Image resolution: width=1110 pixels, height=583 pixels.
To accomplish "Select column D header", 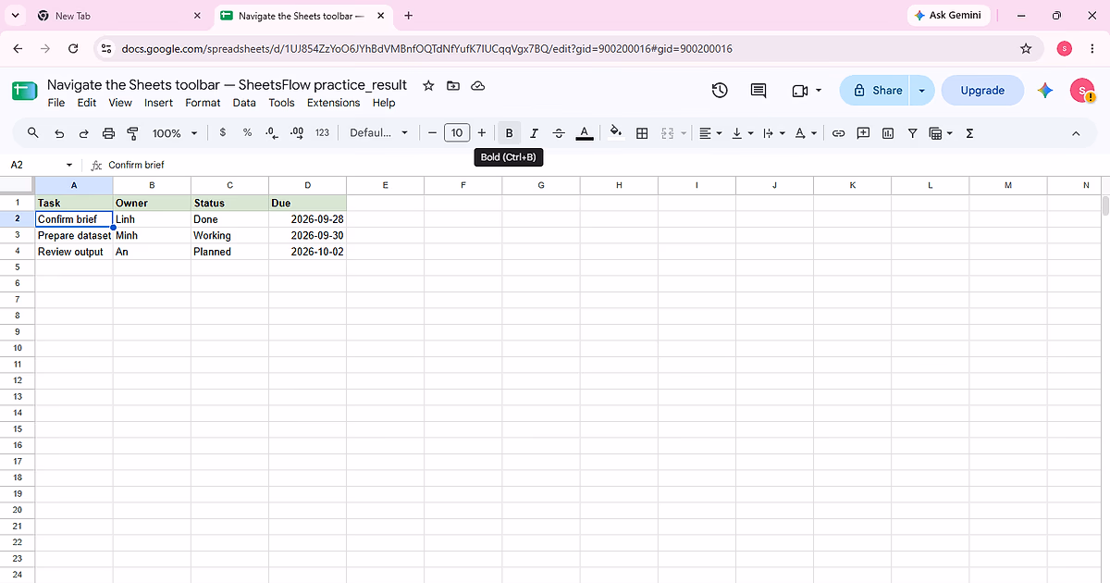I will coord(307,185).
